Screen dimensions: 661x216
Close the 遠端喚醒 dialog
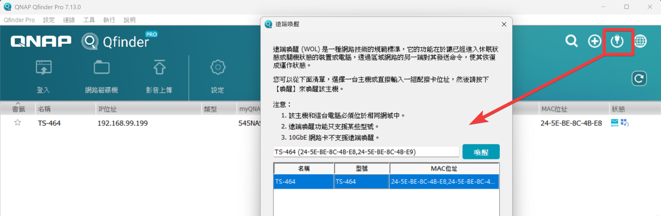click(504, 24)
